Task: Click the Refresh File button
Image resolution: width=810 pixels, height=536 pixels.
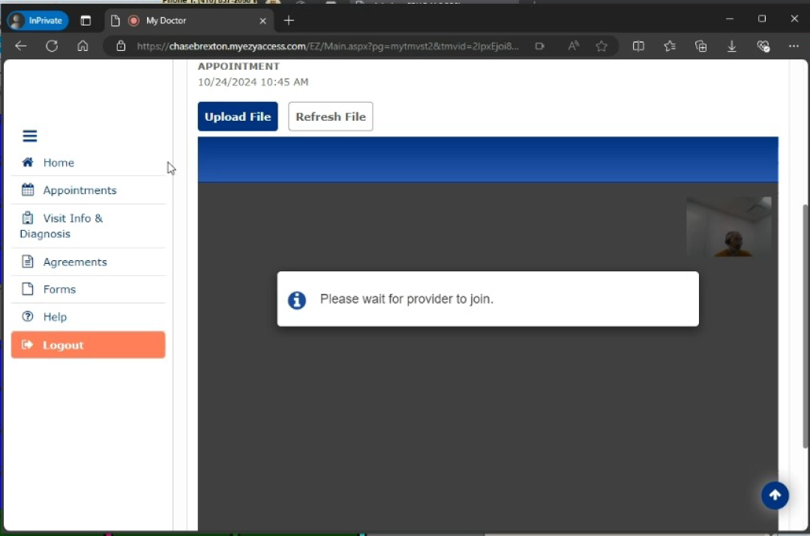Action: [x=331, y=117]
